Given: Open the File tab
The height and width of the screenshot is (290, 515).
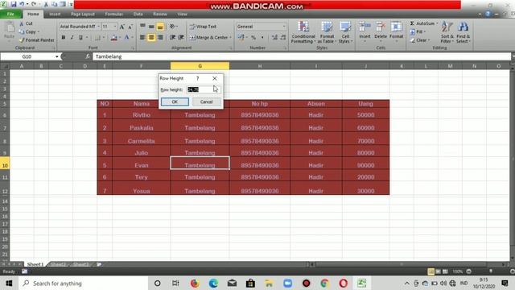Looking at the screenshot, I should [x=10, y=14].
